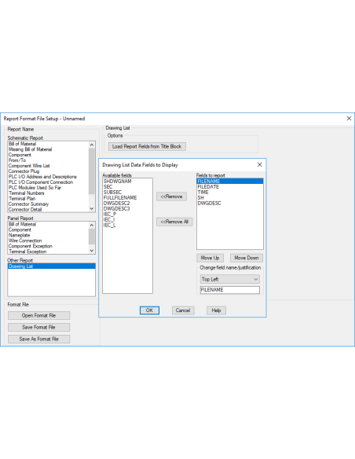355x459 pixels.
Task: Select Terminal Numbers report
Action: point(48,193)
